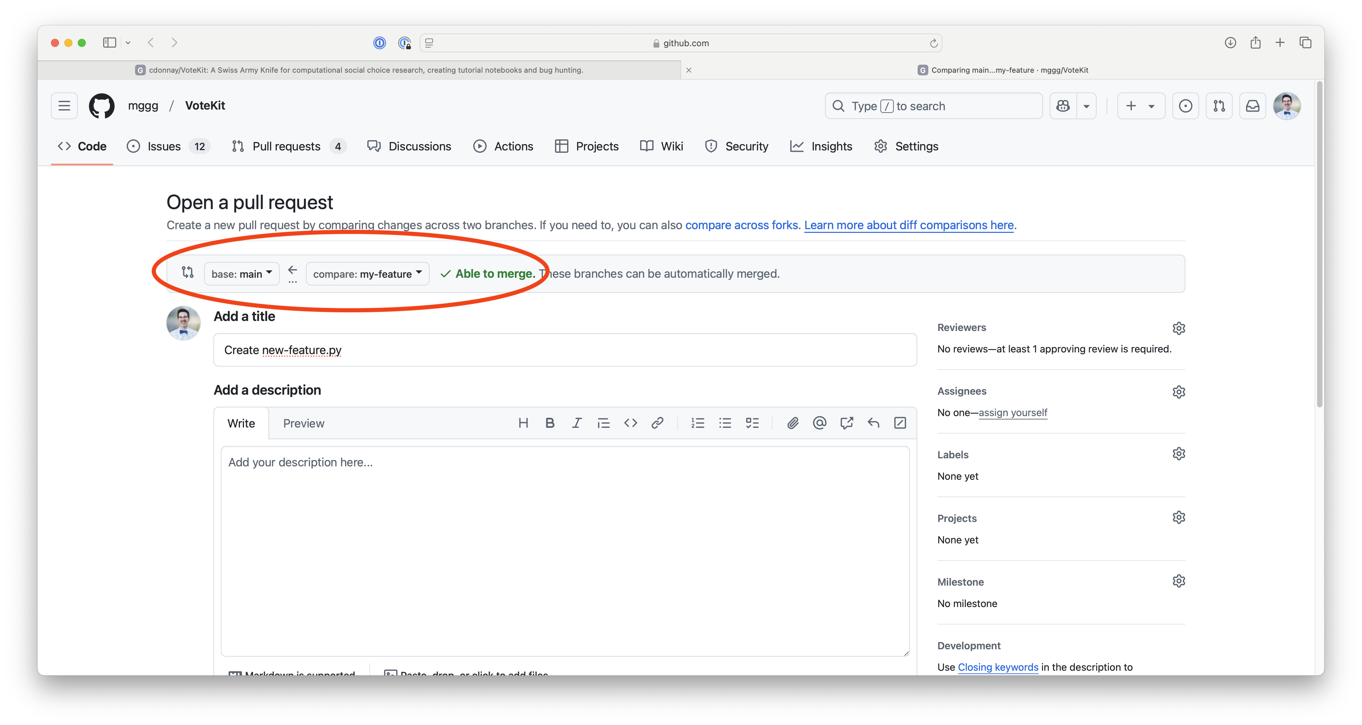Open the create new plus menu
This screenshot has height=725, width=1362.
point(1141,106)
